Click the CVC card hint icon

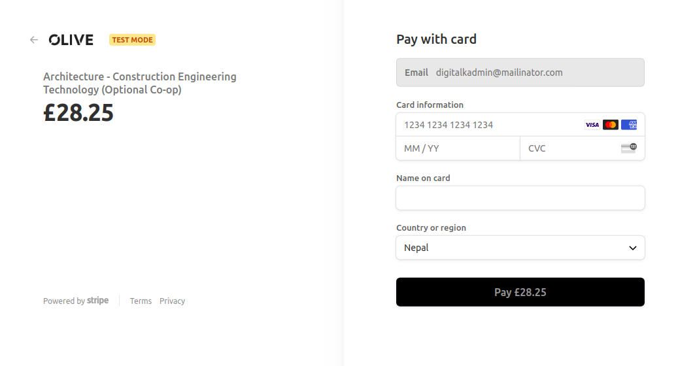point(629,148)
